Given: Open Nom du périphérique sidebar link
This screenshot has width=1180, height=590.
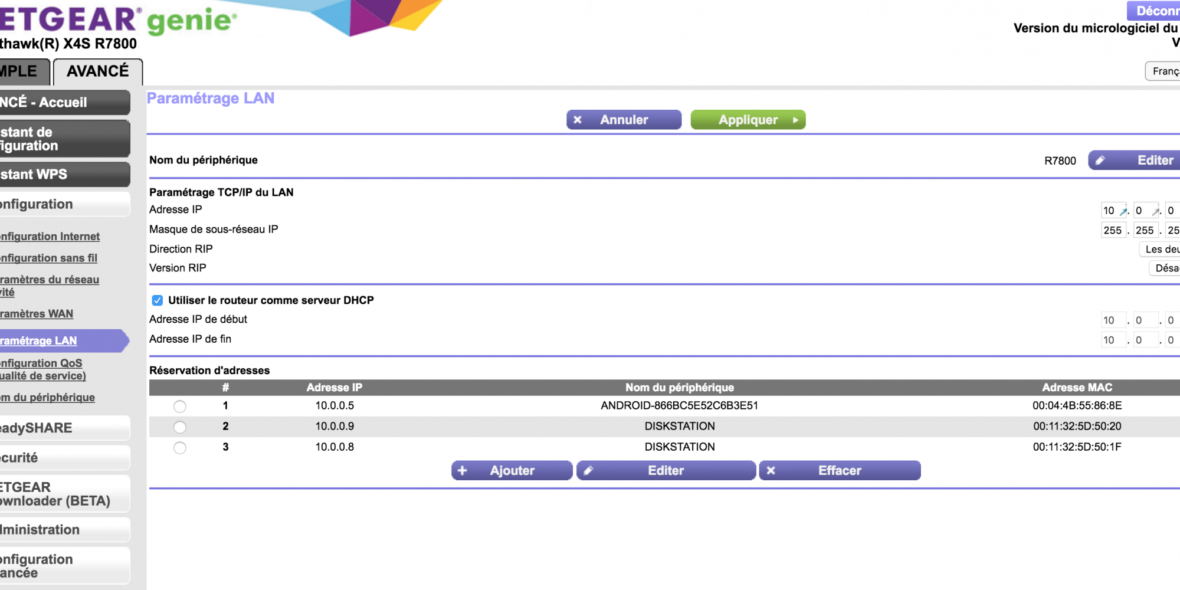Looking at the screenshot, I should point(47,398).
